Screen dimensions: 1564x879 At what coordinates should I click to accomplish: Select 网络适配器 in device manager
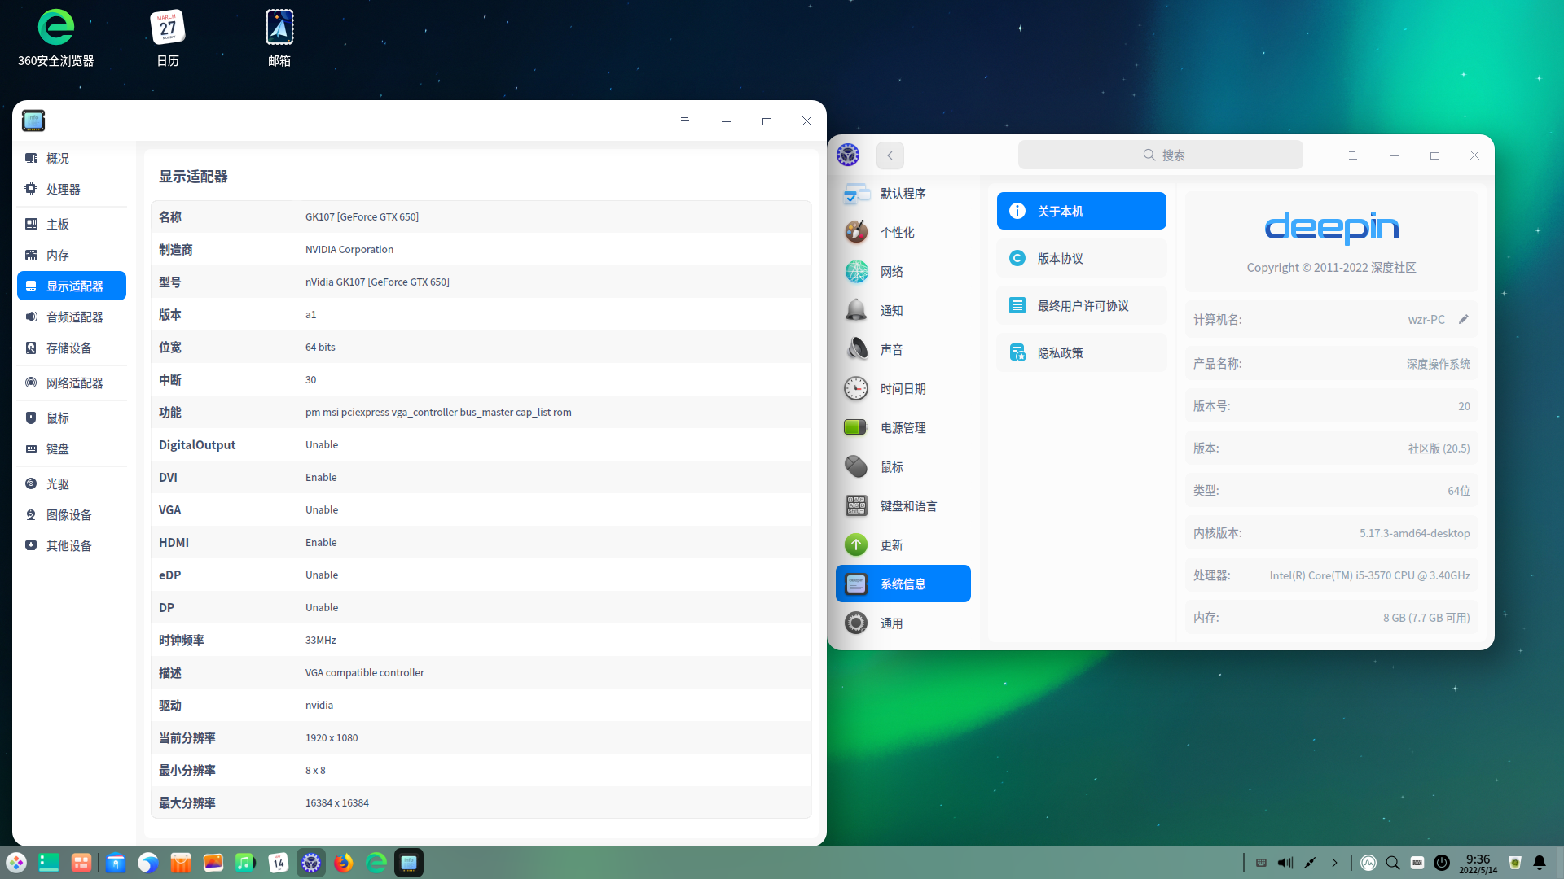click(72, 383)
